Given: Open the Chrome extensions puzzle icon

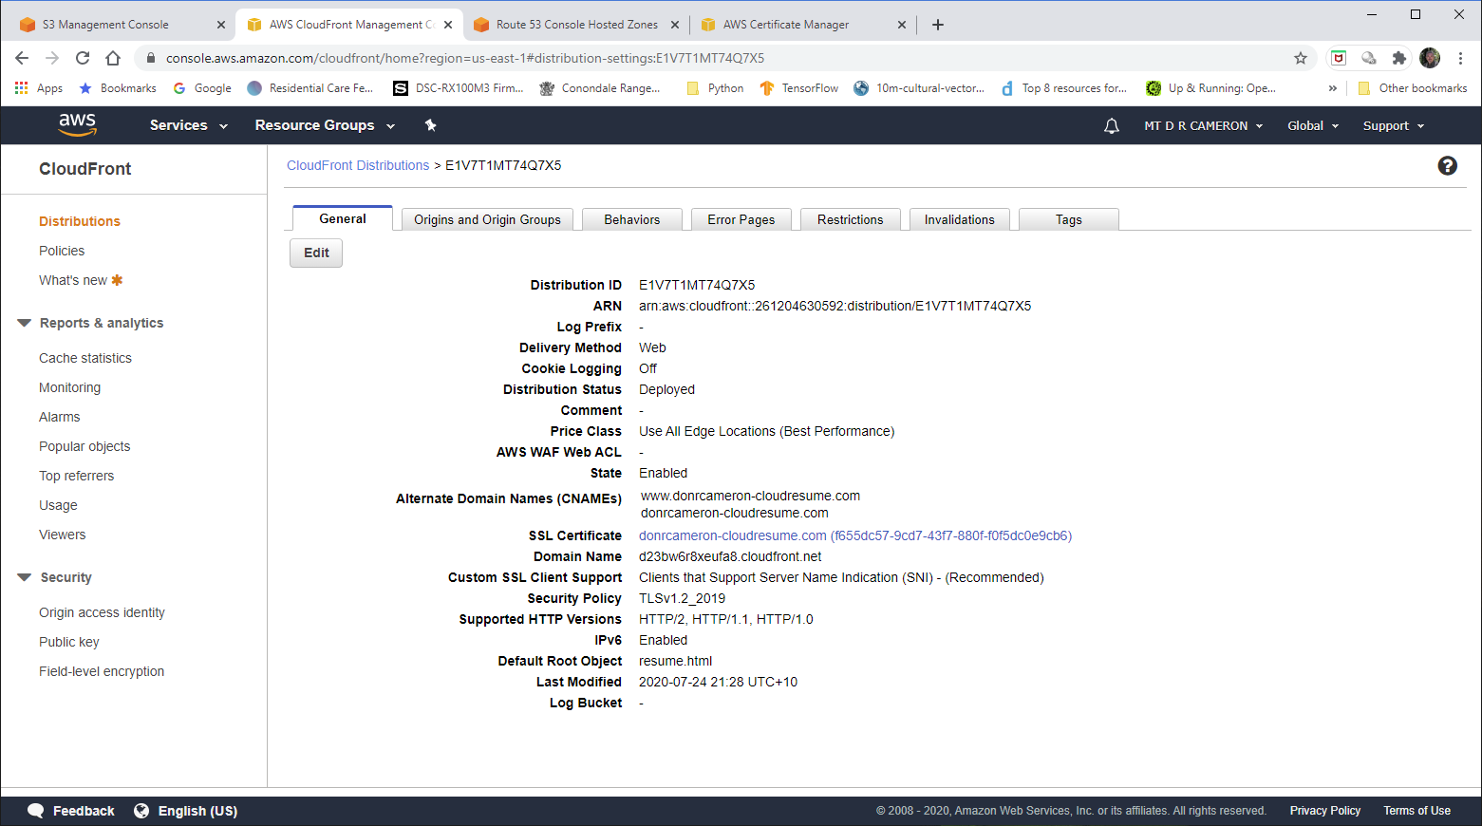Looking at the screenshot, I should [x=1398, y=58].
